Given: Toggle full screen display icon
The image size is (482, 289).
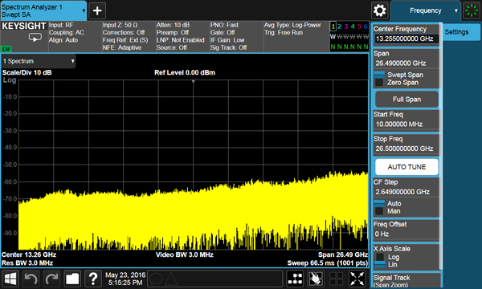Looking at the screenshot, I should point(357,279).
